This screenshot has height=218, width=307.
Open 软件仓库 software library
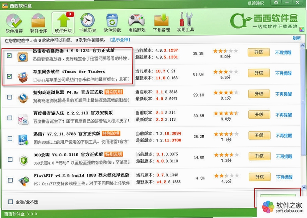38,23
